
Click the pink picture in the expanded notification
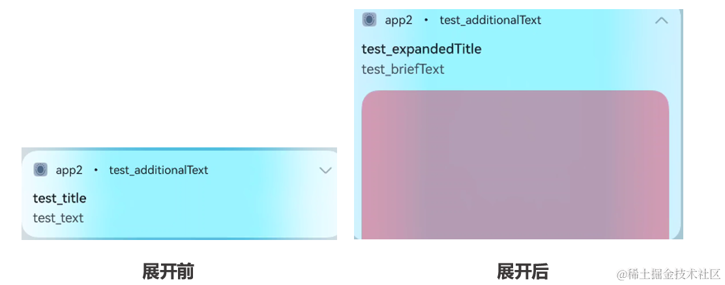click(x=515, y=166)
